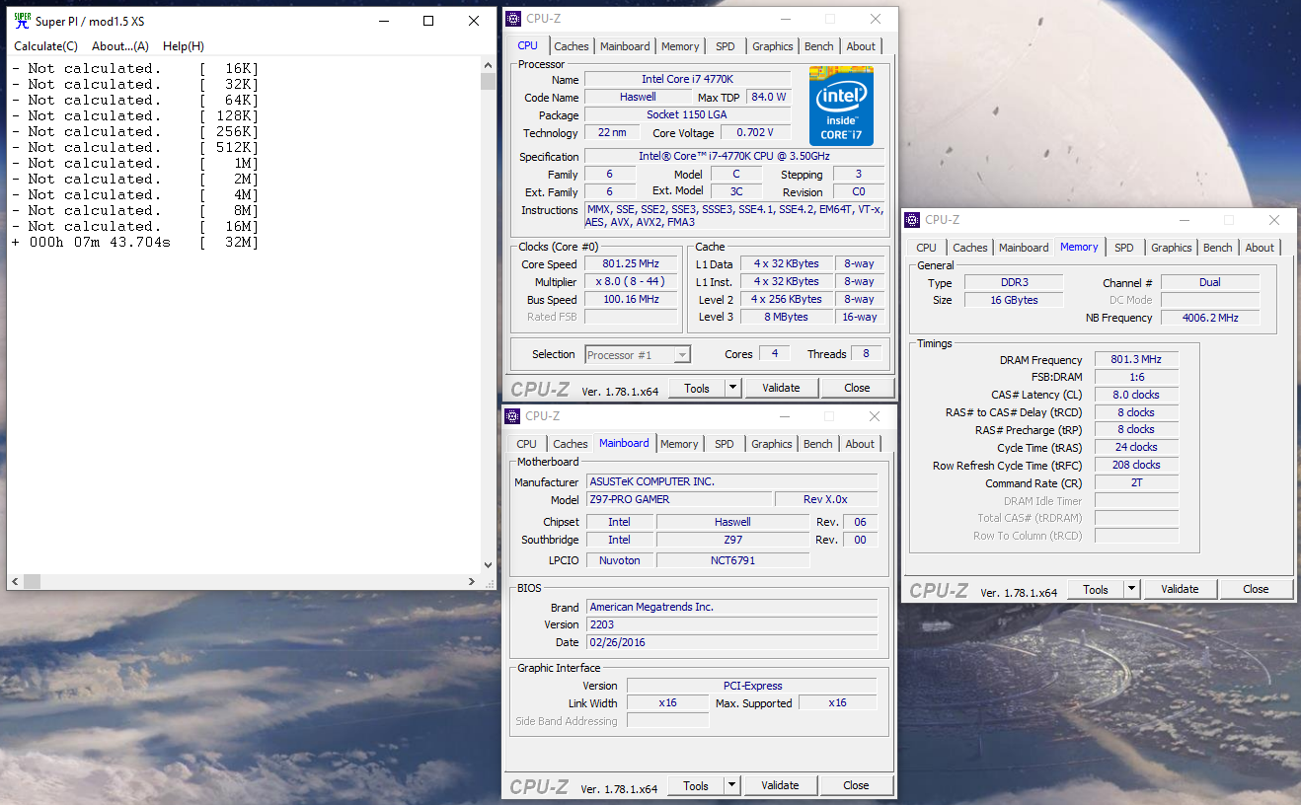Image resolution: width=1301 pixels, height=805 pixels.
Task: Select Graphics tab in bottom Mainboard CPU-Z window
Action: pos(772,444)
